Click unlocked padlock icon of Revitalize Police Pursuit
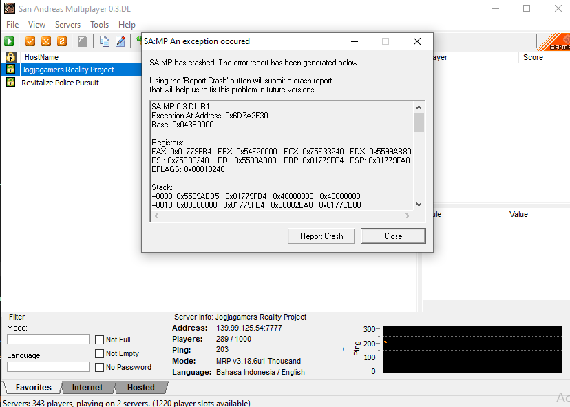 click(x=10, y=82)
